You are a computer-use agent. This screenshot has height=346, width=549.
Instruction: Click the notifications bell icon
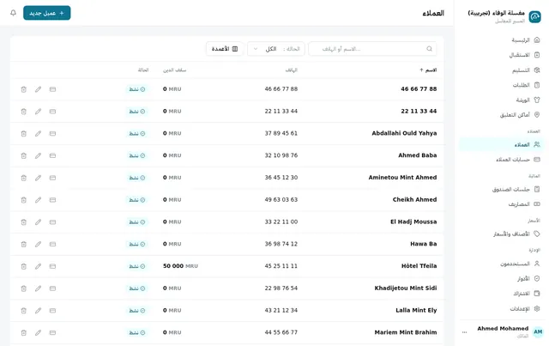coord(14,13)
